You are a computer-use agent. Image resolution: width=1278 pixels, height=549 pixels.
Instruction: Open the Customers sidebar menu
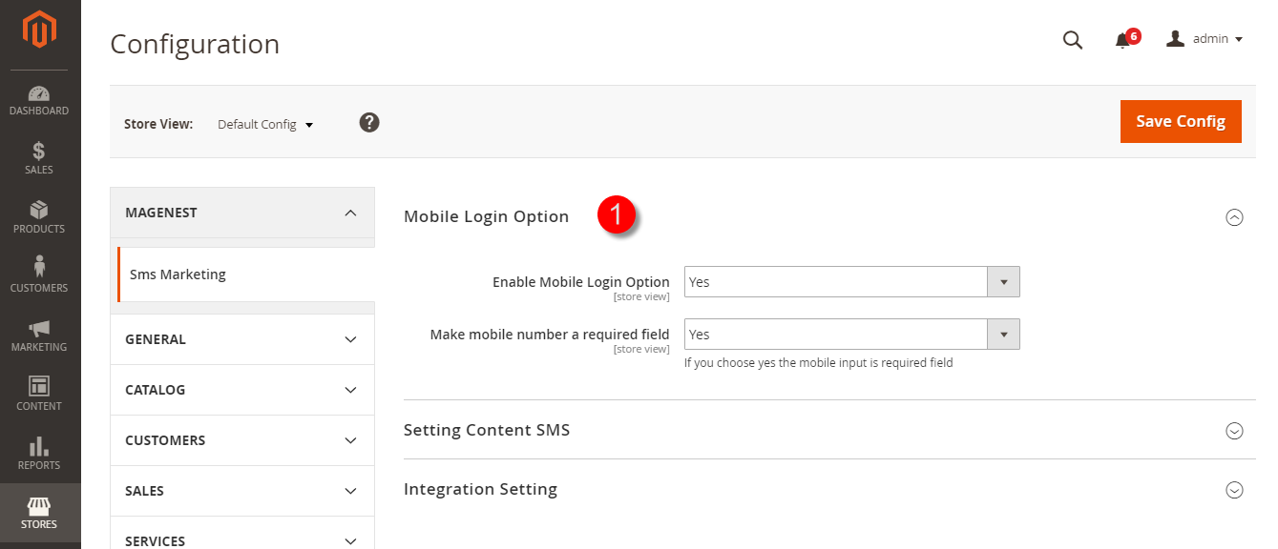[39, 276]
